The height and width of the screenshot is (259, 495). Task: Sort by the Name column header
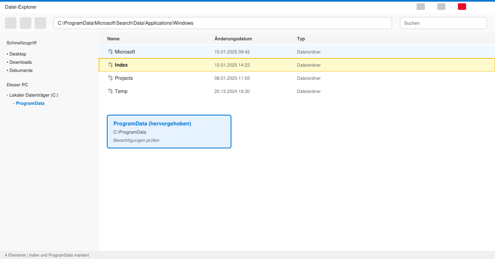pos(113,39)
